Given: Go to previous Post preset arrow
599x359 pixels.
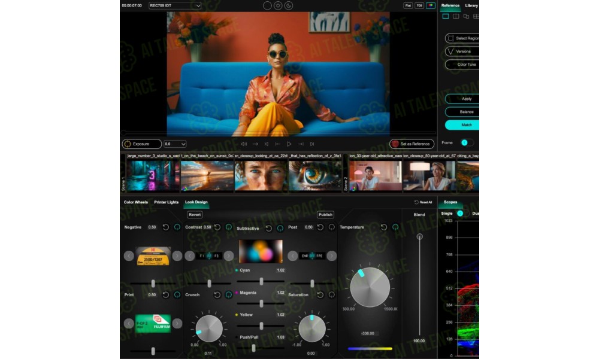Looking at the screenshot, I should (293, 255).
